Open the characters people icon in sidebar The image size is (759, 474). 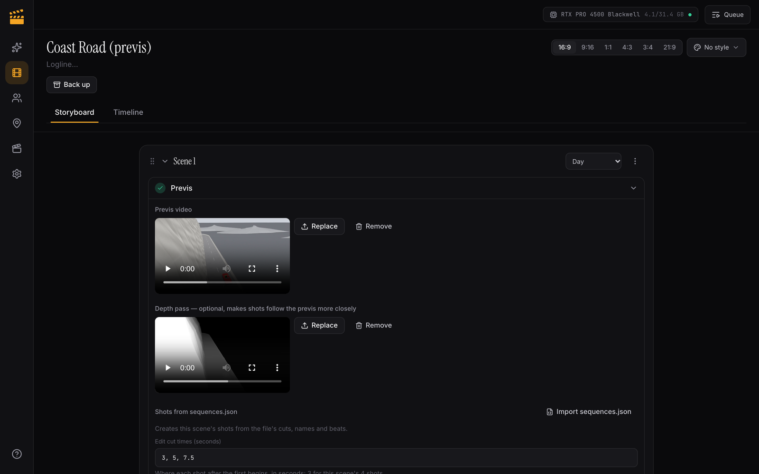(17, 98)
